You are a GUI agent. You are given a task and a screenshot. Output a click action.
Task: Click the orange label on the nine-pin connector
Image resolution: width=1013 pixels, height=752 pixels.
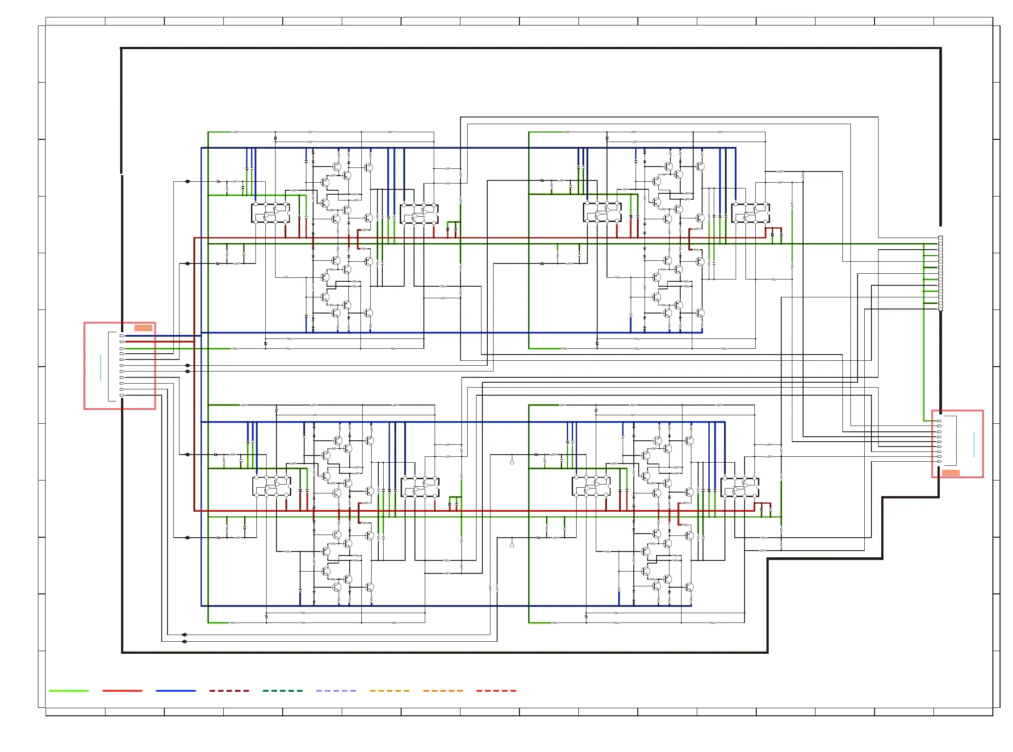click(950, 473)
